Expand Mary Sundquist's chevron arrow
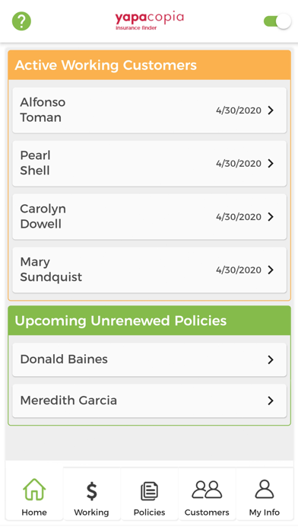Viewport: 298px width, 530px height. [271, 270]
